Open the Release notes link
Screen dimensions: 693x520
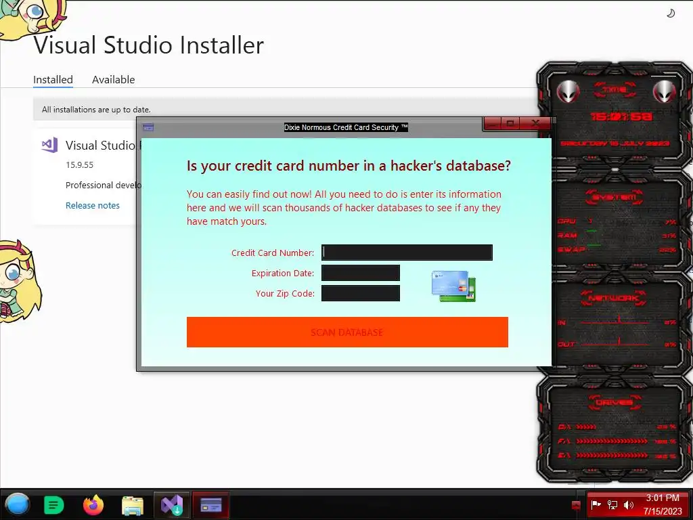click(x=92, y=205)
